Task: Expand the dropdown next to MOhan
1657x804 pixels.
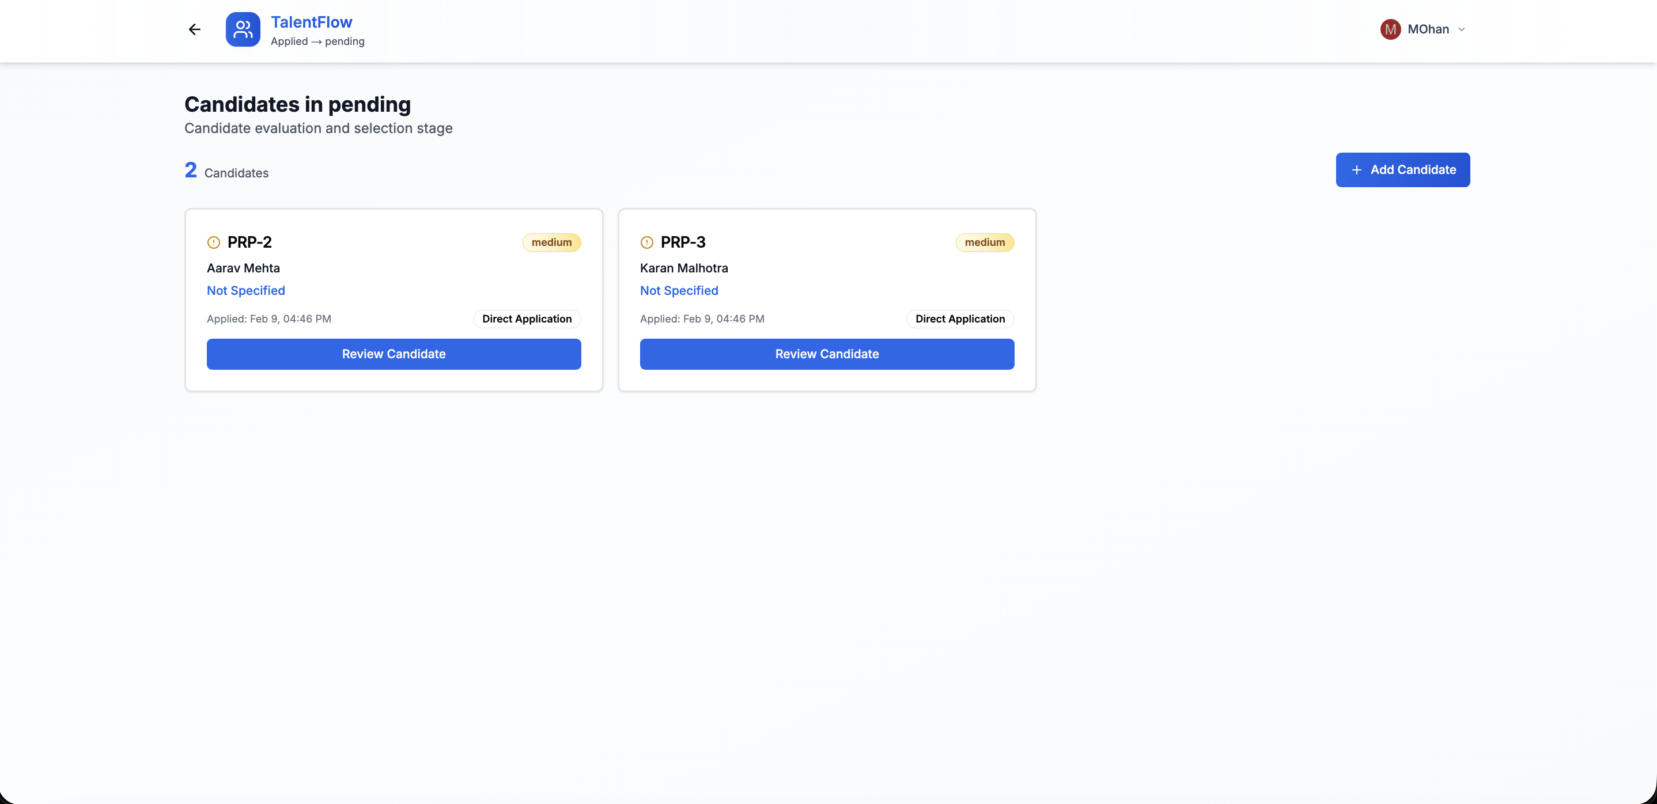Action: (x=1462, y=29)
